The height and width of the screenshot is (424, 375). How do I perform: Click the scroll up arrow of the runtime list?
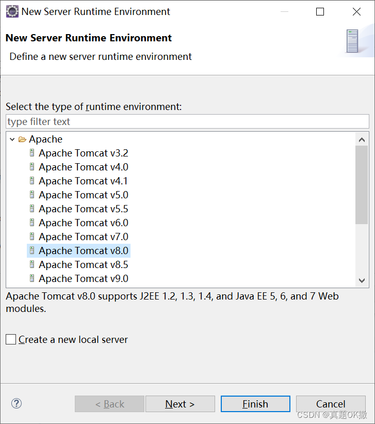[x=362, y=139]
